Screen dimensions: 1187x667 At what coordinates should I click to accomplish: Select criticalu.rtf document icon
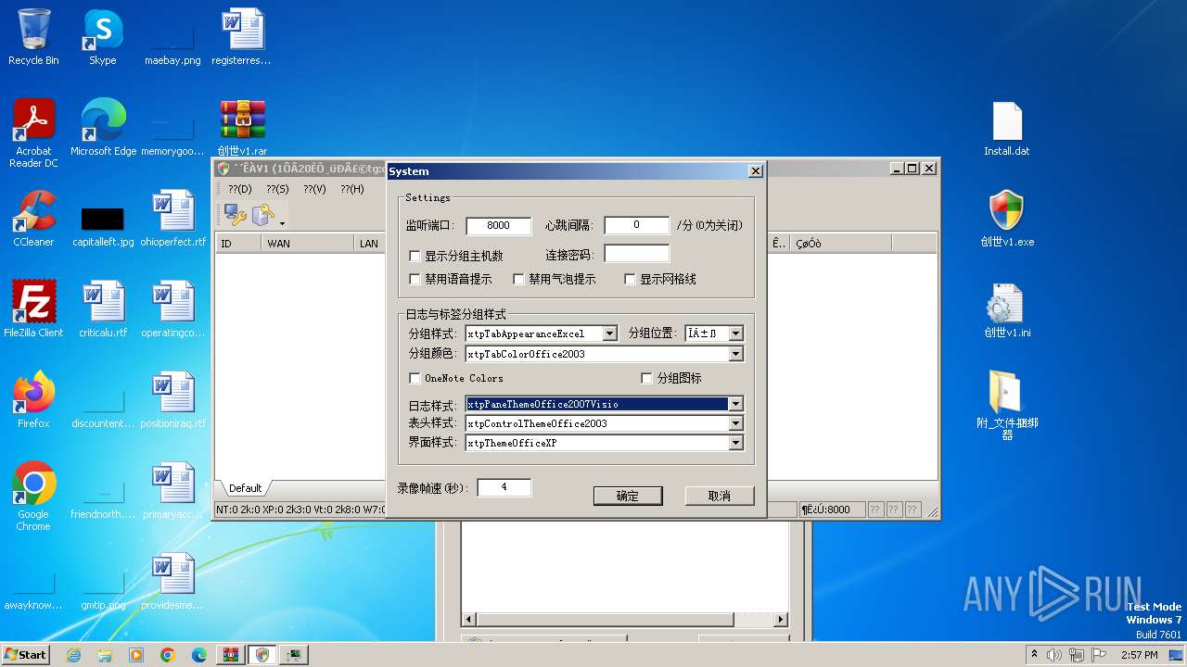103,309
